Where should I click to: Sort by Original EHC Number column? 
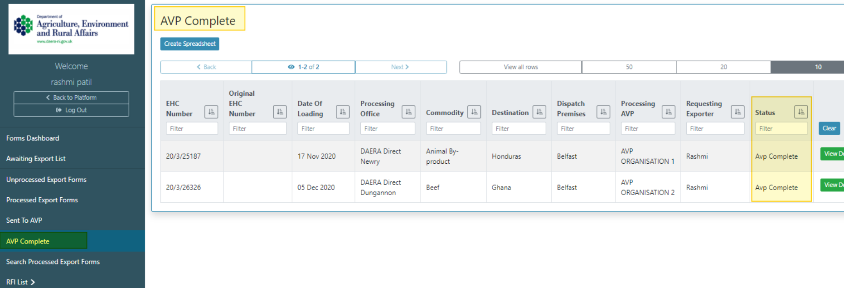coord(280,112)
